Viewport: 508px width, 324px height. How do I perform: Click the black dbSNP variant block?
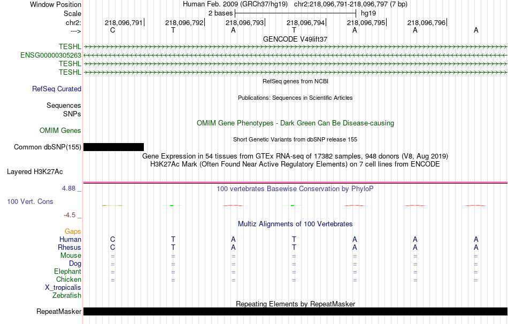coord(114,147)
